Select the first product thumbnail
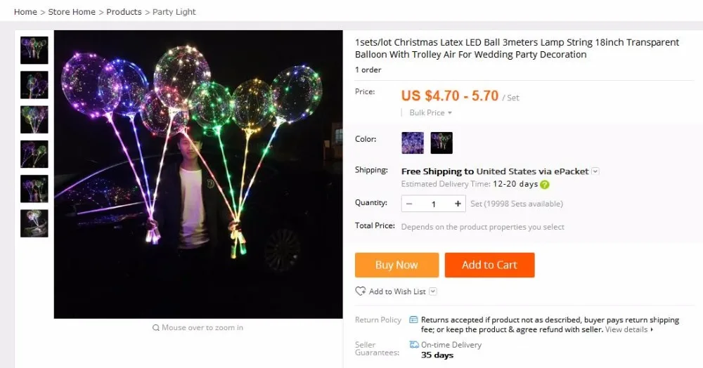Viewport: 703px width, 368px height. pos(34,50)
